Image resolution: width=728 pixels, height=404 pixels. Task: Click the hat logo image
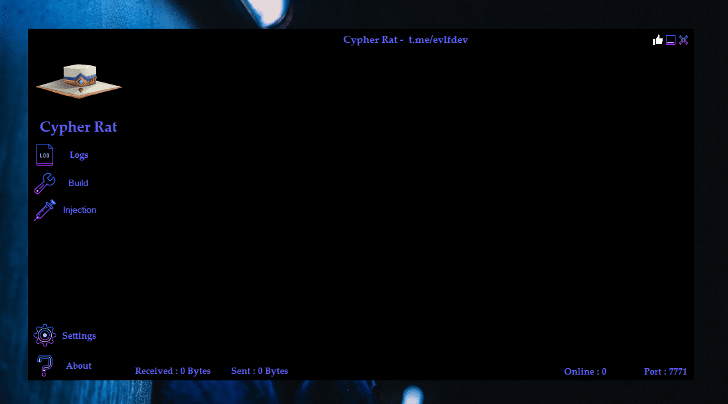point(79,82)
